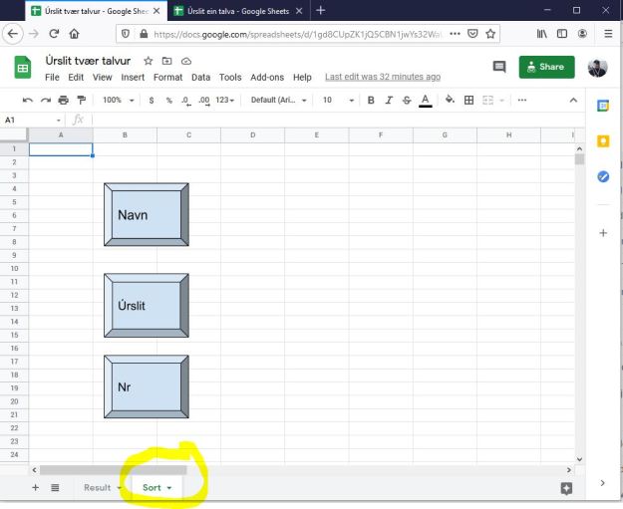Screen dimensions: 623x509
Task: Toggle italic formatting
Action: pos(389,100)
